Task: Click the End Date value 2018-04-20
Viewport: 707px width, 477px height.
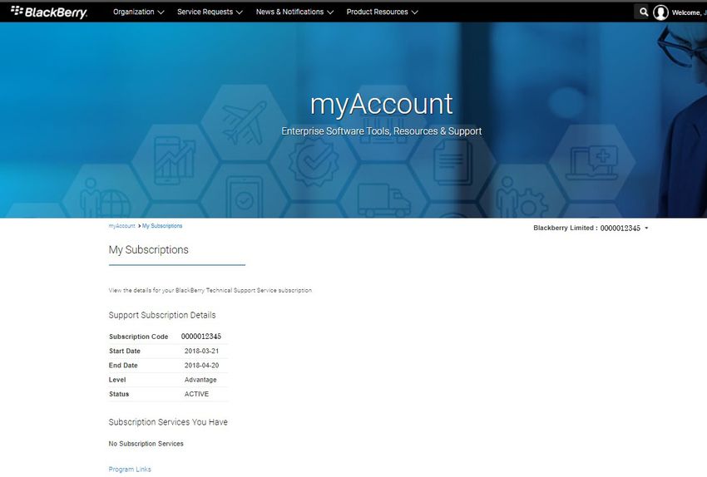Action: click(201, 366)
